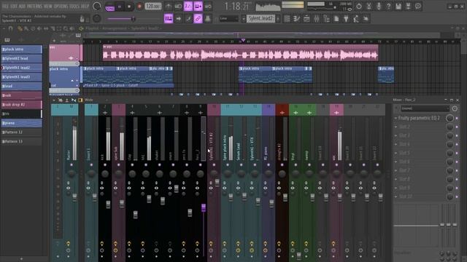Toggle Slot 6 enable light

[x=457, y=162]
